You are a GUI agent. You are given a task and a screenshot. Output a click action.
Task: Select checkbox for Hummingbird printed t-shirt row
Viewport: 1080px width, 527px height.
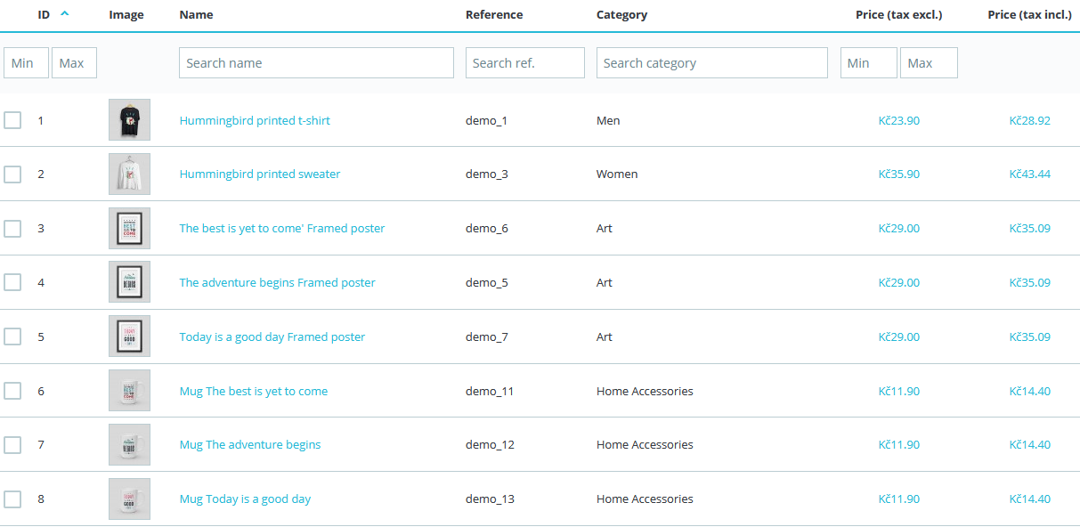[12, 120]
